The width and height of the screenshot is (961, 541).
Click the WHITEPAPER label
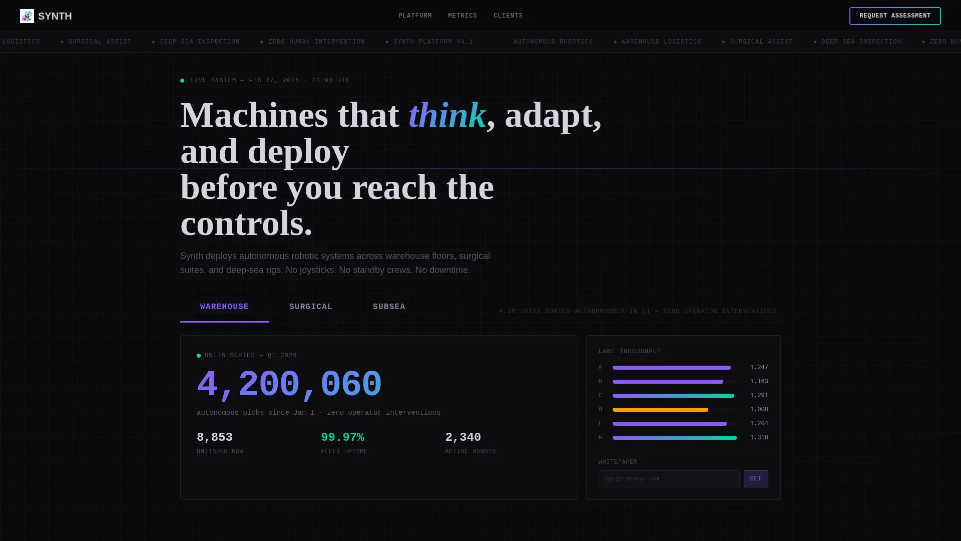[618, 462]
